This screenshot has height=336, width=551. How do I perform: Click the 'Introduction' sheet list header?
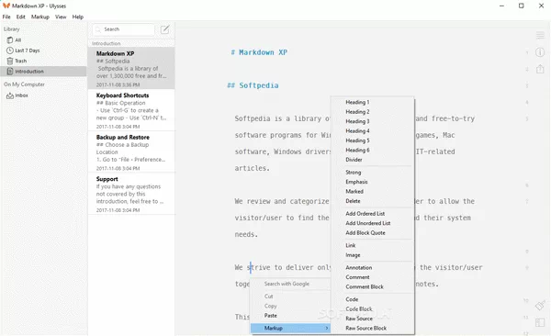(107, 43)
